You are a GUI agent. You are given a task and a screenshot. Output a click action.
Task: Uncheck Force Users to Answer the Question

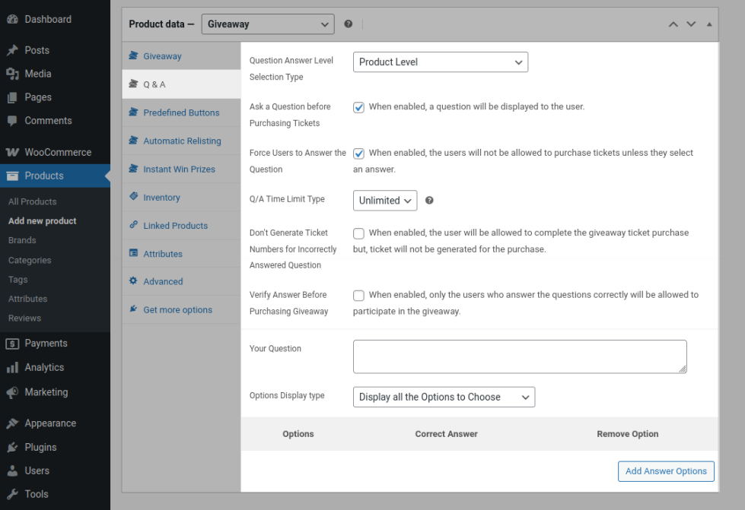pos(358,154)
